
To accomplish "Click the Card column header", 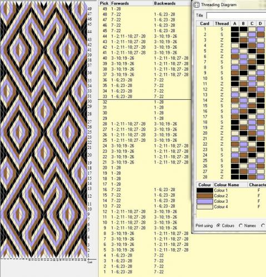I will (205, 24).
